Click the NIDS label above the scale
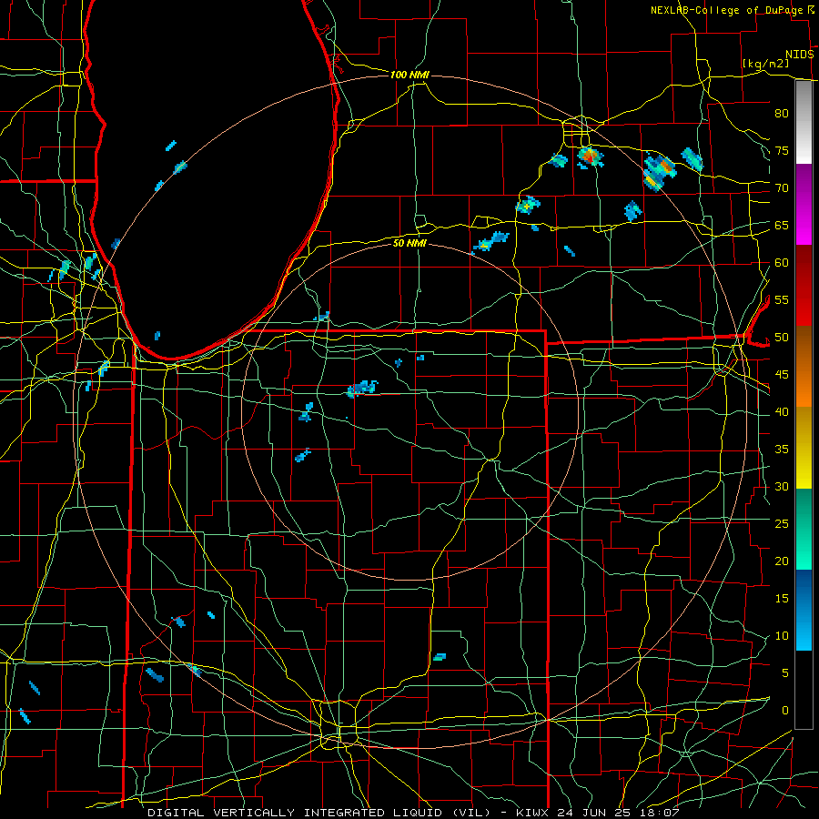 coord(800,55)
